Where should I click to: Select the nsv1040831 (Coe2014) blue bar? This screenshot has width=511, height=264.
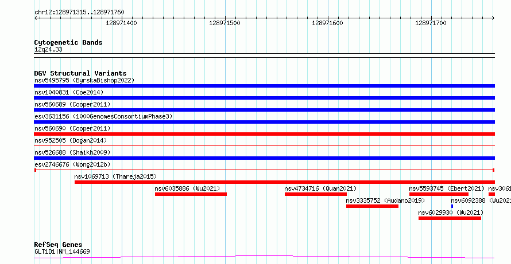click(264, 98)
